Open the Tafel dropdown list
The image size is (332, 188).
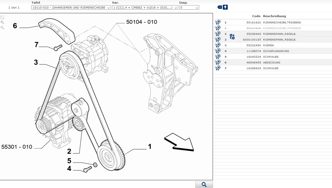coord(71,8)
